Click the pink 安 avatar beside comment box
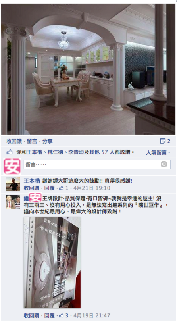Screen dimensions: 177x321 (x=12, y=166)
